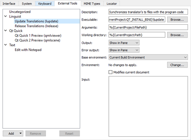The width and height of the screenshot is (191, 140).
Task: Open the External Tools tab
Action: 68,3
